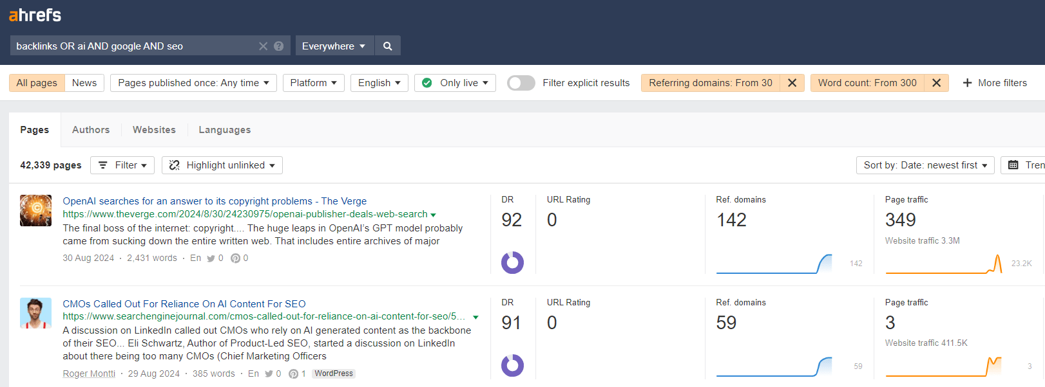Open the OpenAI searches article title link
Screen dimensions: 1045x387
215,201
